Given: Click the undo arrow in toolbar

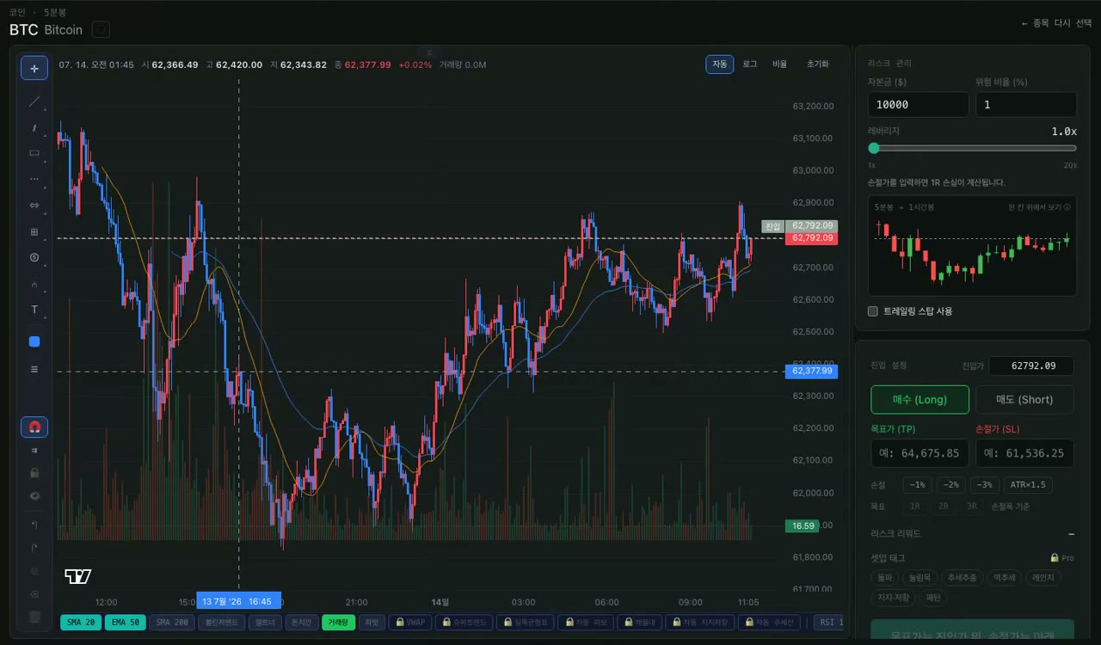Looking at the screenshot, I should pyautogui.click(x=34, y=524).
